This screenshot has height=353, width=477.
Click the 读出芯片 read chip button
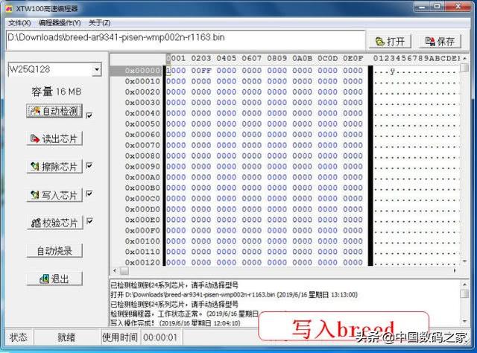[x=54, y=139]
